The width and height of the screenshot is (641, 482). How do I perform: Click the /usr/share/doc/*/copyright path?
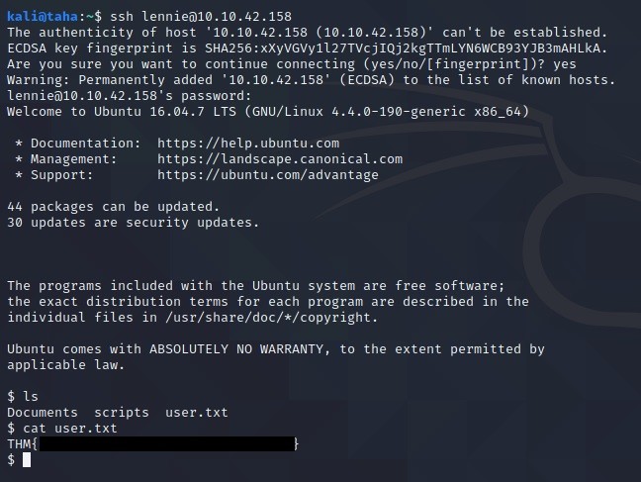click(276, 318)
